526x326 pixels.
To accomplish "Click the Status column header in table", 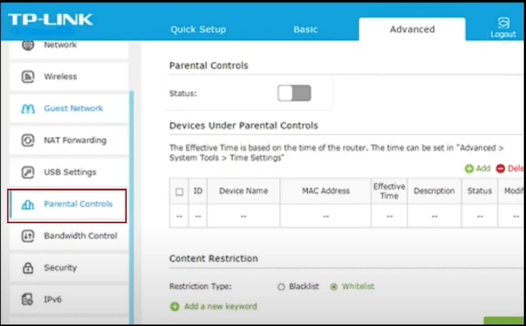I will pos(479,191).
